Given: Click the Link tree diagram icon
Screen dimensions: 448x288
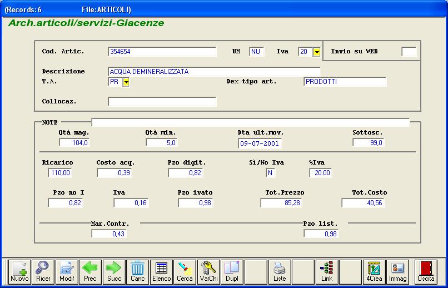Looking at the screenshot, I should [x=327, y=272].
